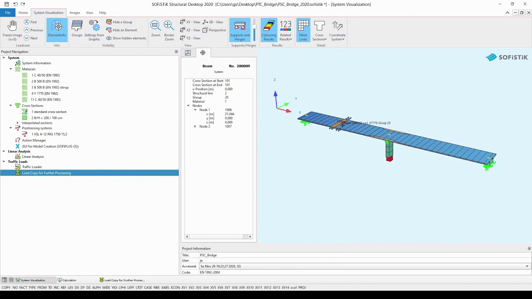Open Coordinate System dropdown
The height and width of the screenshot is (299, 532).
337,30
